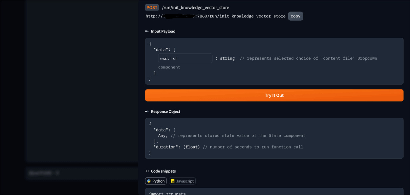The image size is (410, 195).
Task: Click the Response Object heading
Action: point(165,111)
